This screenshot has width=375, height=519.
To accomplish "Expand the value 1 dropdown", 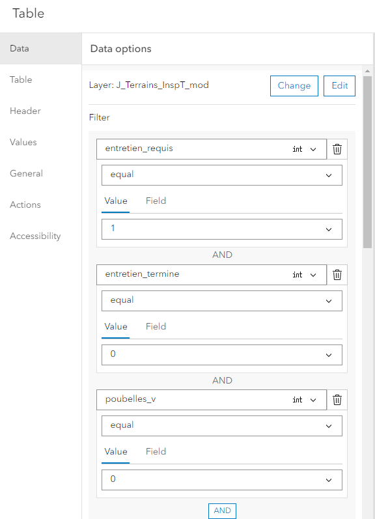I will pos(222,229).
